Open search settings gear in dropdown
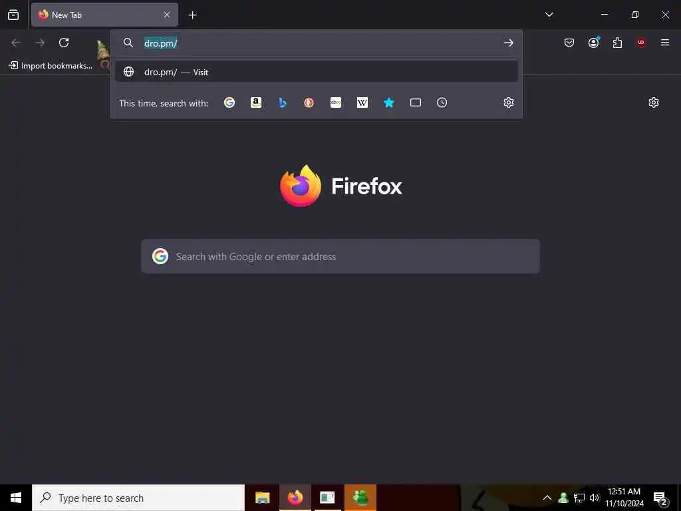 [x=509, y=102]
